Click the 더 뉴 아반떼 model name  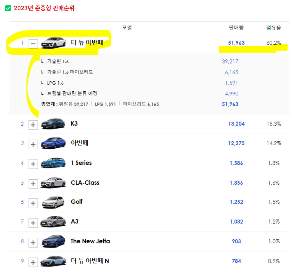87,43
